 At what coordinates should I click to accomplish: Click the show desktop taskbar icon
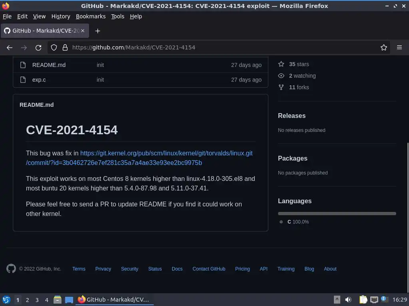pos(69,300)
